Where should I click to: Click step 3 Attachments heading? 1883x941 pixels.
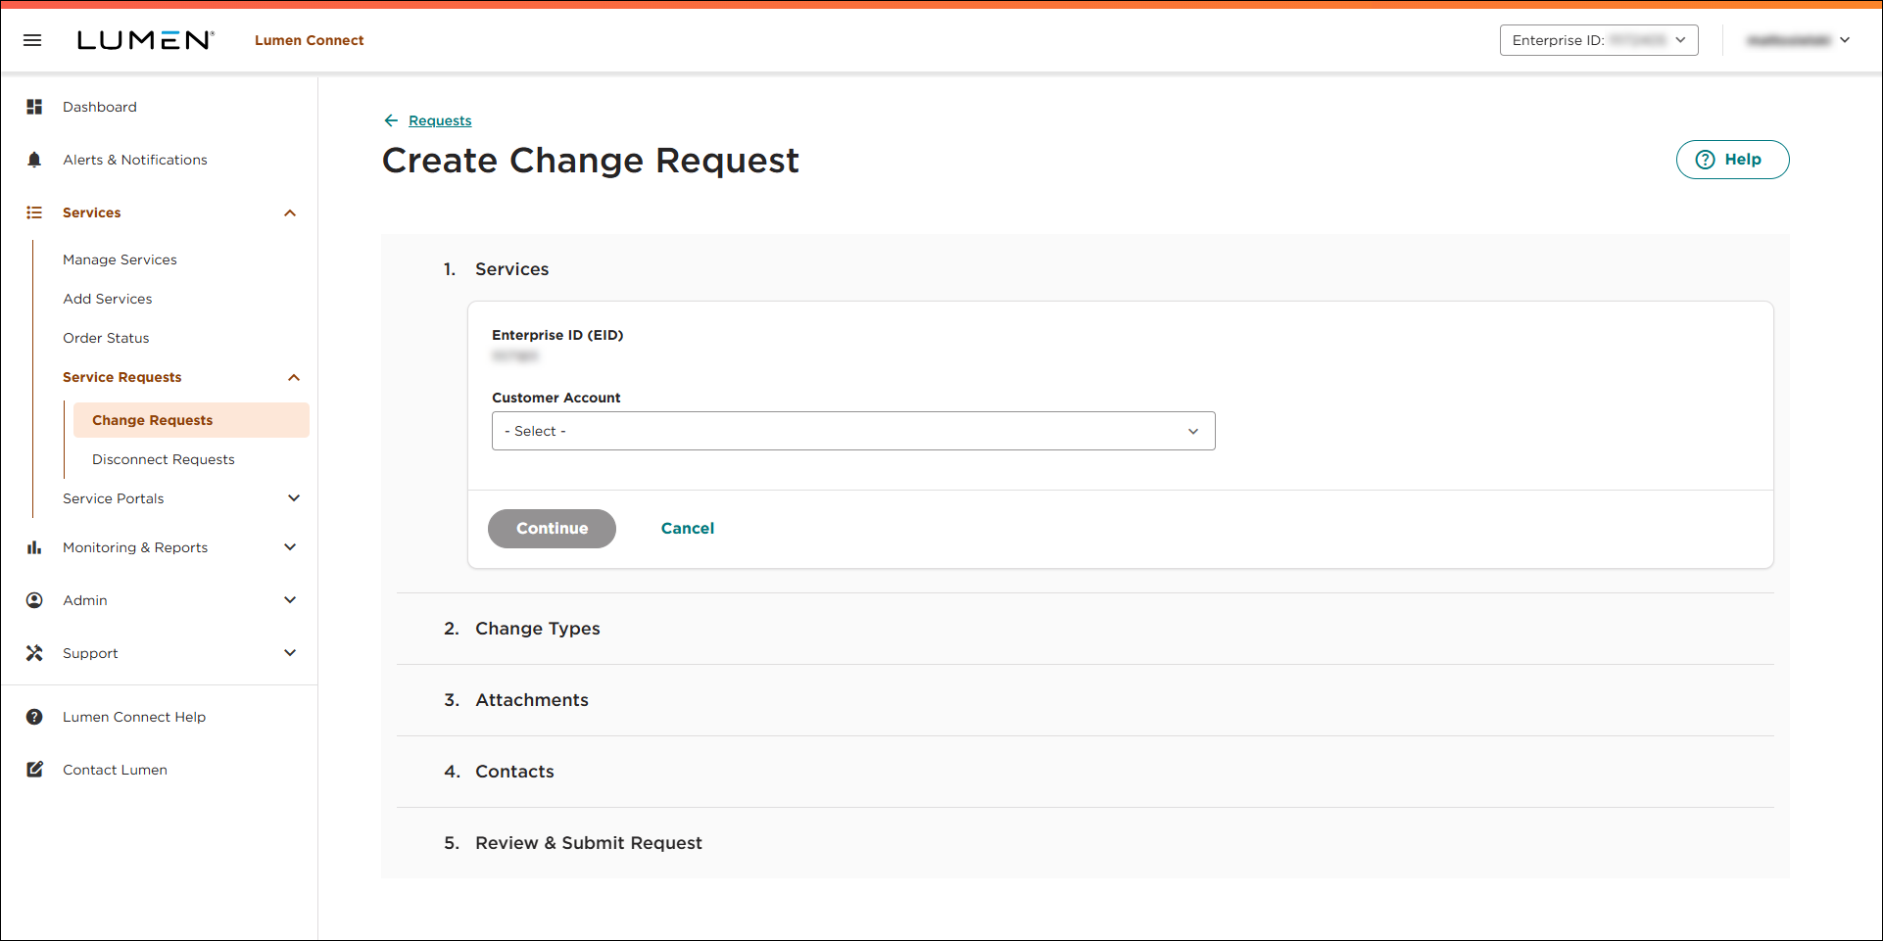coord(532,700)
